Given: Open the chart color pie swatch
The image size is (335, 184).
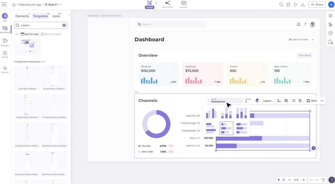Looking at the screenshot, I should click(x=257, y=101).
